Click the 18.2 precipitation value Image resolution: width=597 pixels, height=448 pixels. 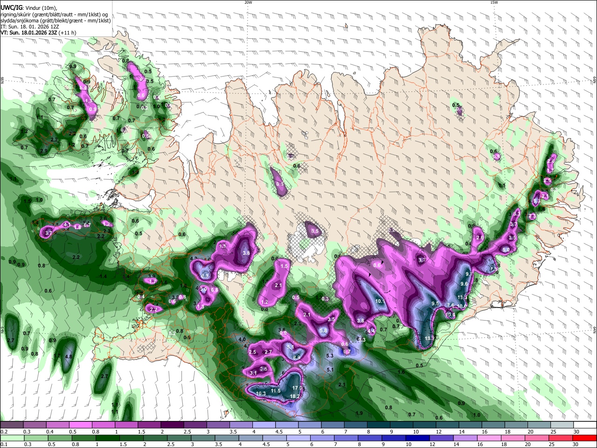tap(295, 397)
